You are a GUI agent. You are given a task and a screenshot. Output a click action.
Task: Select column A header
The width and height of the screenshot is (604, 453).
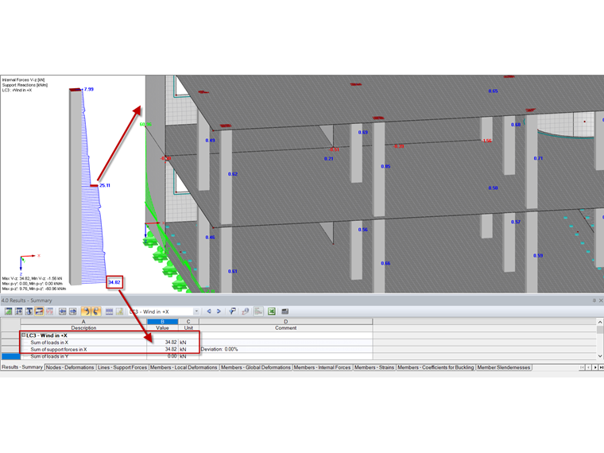[83, 321]
